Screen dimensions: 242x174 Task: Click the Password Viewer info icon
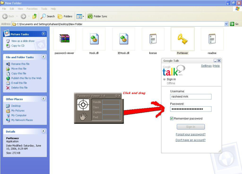(116, 96)
